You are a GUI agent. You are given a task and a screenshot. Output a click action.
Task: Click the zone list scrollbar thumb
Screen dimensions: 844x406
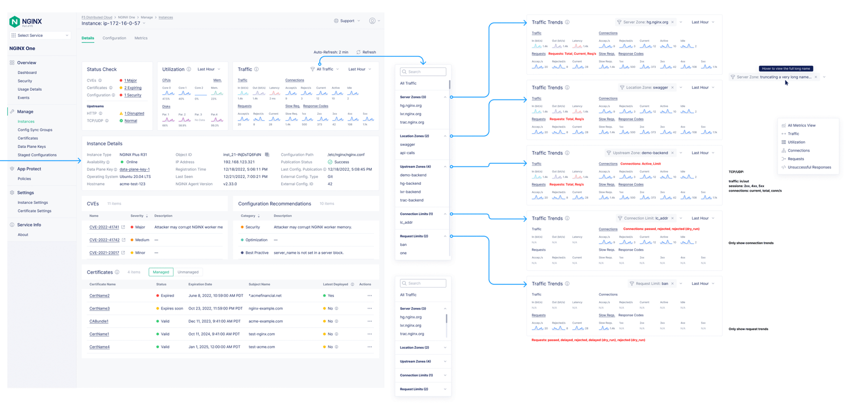(449, 84)
